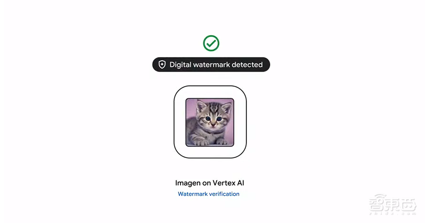
Task: Click the 西 character in the corner logo
Action: [x=408, y=206]
